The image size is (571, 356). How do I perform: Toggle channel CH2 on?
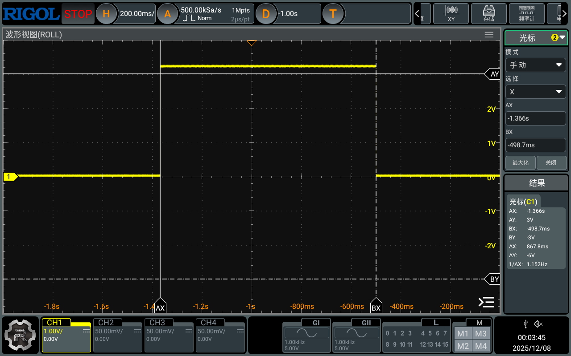118,334
